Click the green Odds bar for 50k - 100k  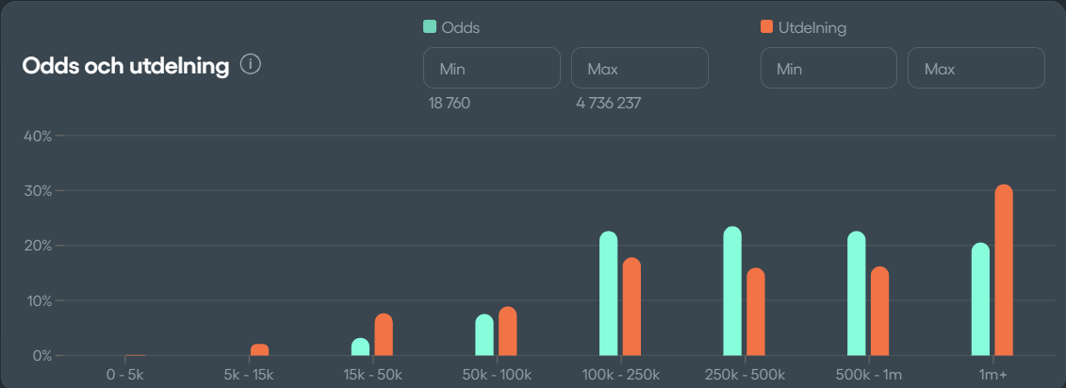click(484, 335)
